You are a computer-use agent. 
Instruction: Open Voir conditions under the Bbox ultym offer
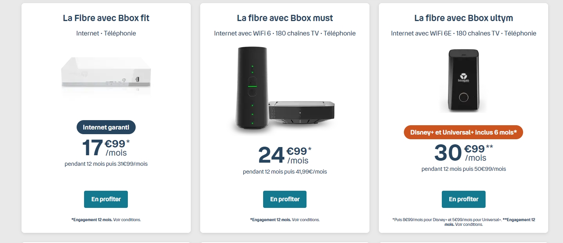(x=469, y=224)
